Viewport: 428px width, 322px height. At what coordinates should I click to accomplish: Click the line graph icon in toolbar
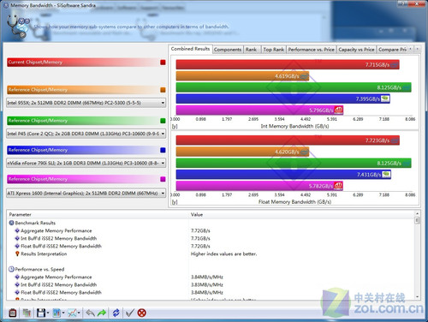tap(72, 313)
